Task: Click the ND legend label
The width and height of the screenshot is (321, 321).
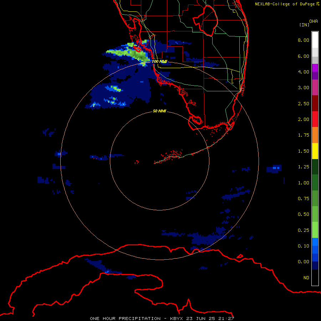Action: click(x=306, y=278)
